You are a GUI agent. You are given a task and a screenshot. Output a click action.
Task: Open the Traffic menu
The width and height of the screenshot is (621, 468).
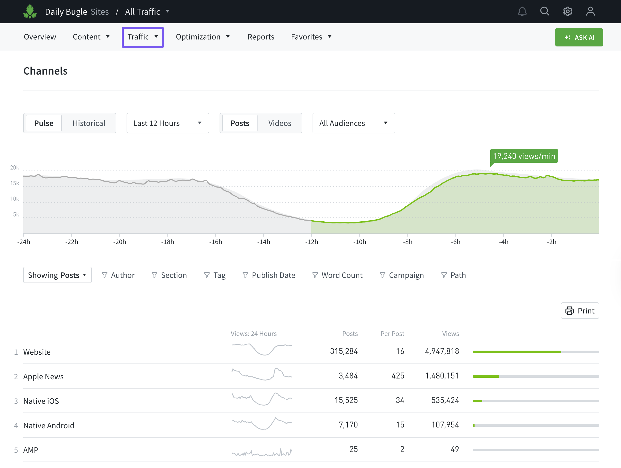pyautogui.click(x=143, y=37)
